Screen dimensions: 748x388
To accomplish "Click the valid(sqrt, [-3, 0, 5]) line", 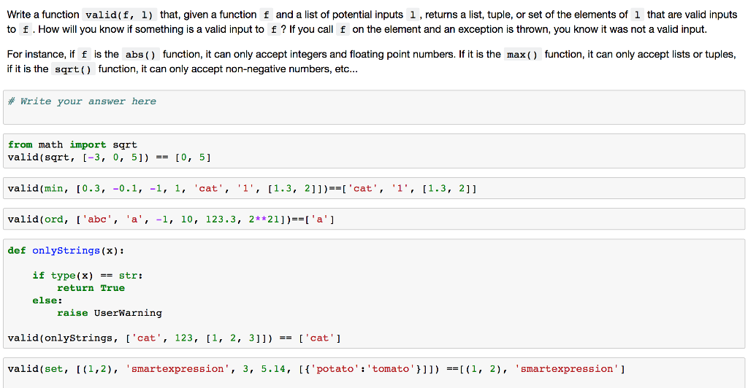I will (110, 157).
